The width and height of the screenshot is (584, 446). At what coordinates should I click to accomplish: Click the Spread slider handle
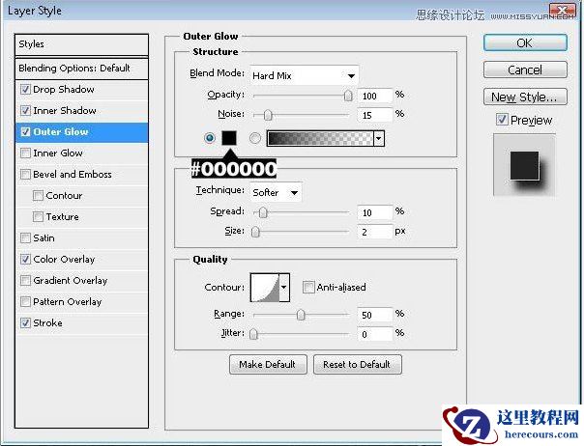click(x=263, y=212)
